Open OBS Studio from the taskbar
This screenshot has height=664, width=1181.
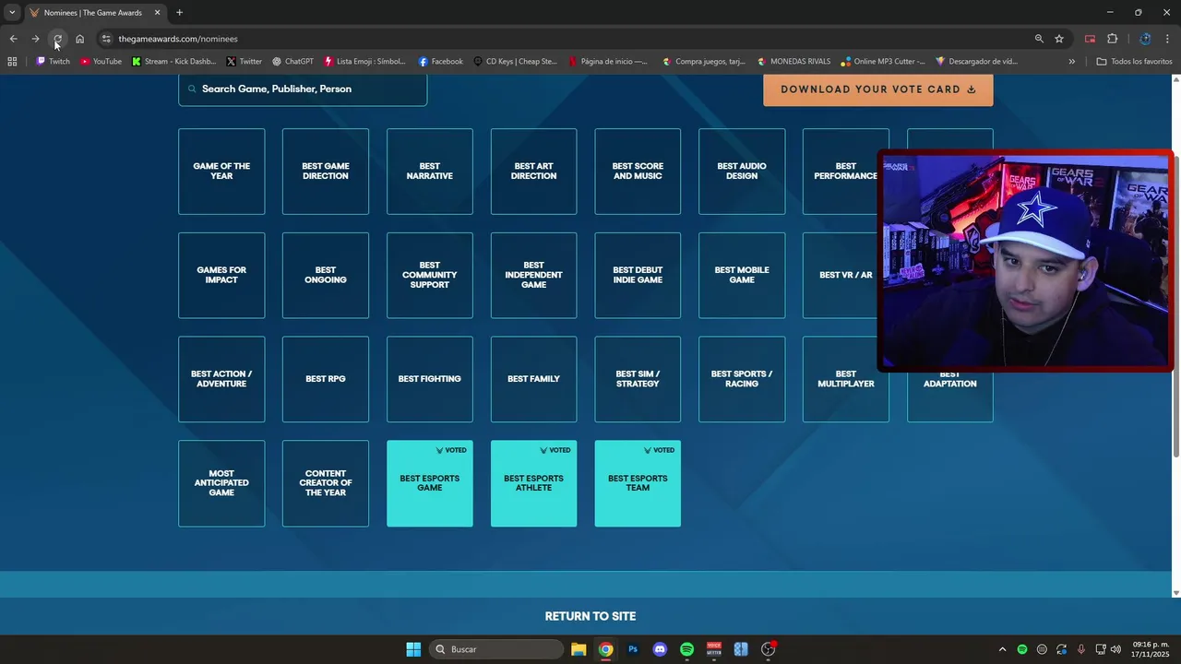769,649
